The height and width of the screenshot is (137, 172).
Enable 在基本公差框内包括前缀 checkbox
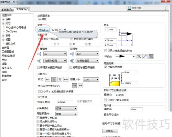38,129
